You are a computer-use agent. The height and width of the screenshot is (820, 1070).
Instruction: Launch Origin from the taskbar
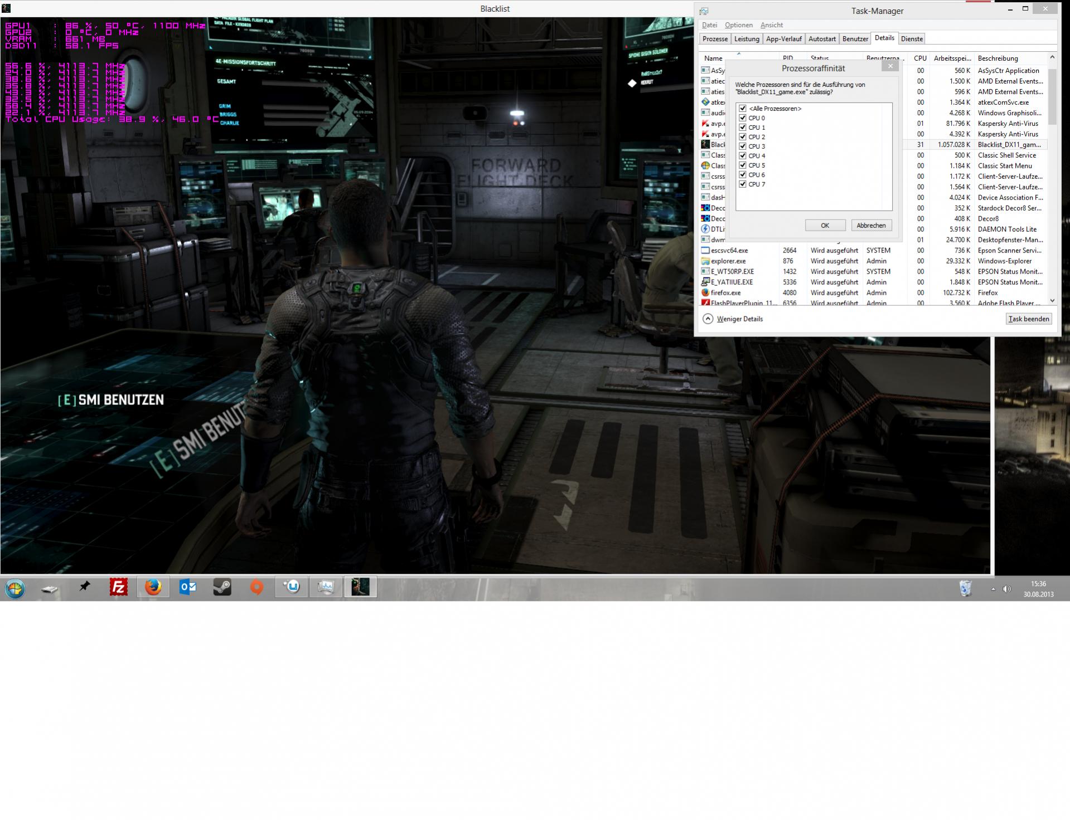pos(256,587)
